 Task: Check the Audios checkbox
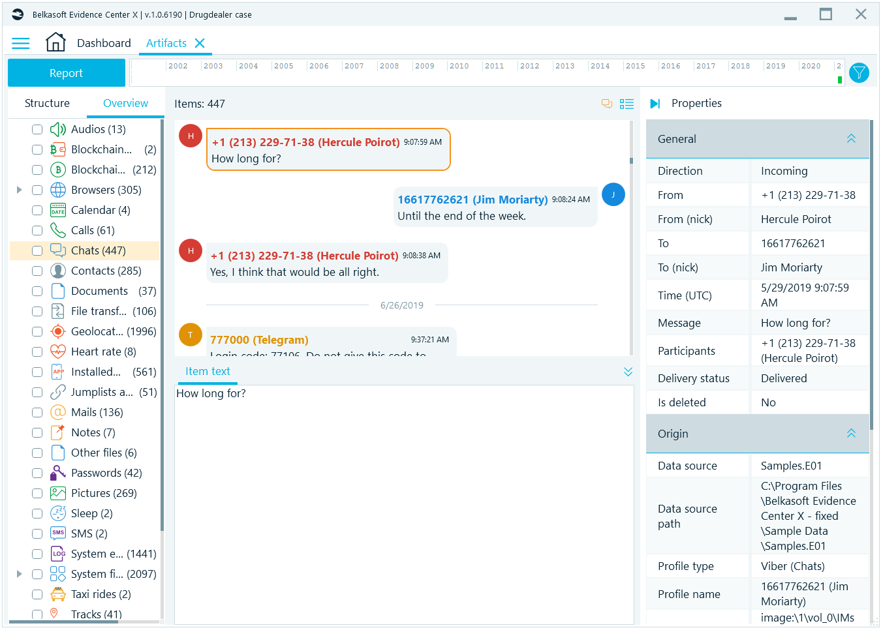37,129
